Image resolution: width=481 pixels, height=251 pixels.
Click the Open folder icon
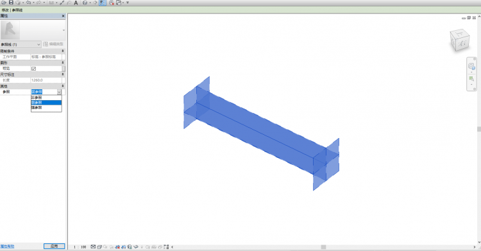point(4,3)
